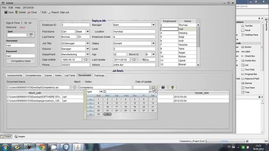Open Chrome from the taskbar
Viewport: 269px width, 151px height.
click(x=41, y=147)
